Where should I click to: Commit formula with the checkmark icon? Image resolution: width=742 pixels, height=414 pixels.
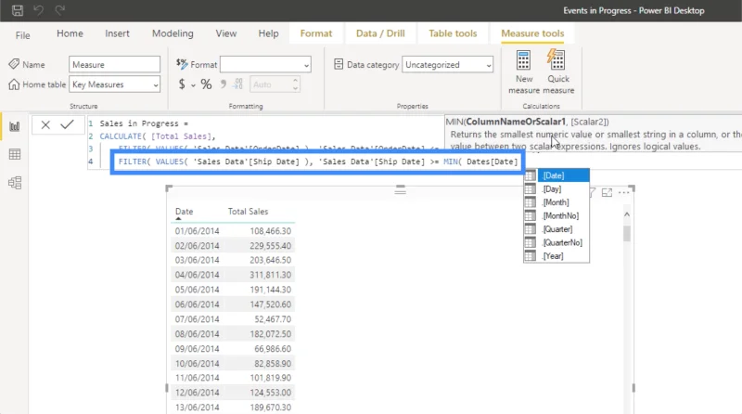(x=67, y=124)
